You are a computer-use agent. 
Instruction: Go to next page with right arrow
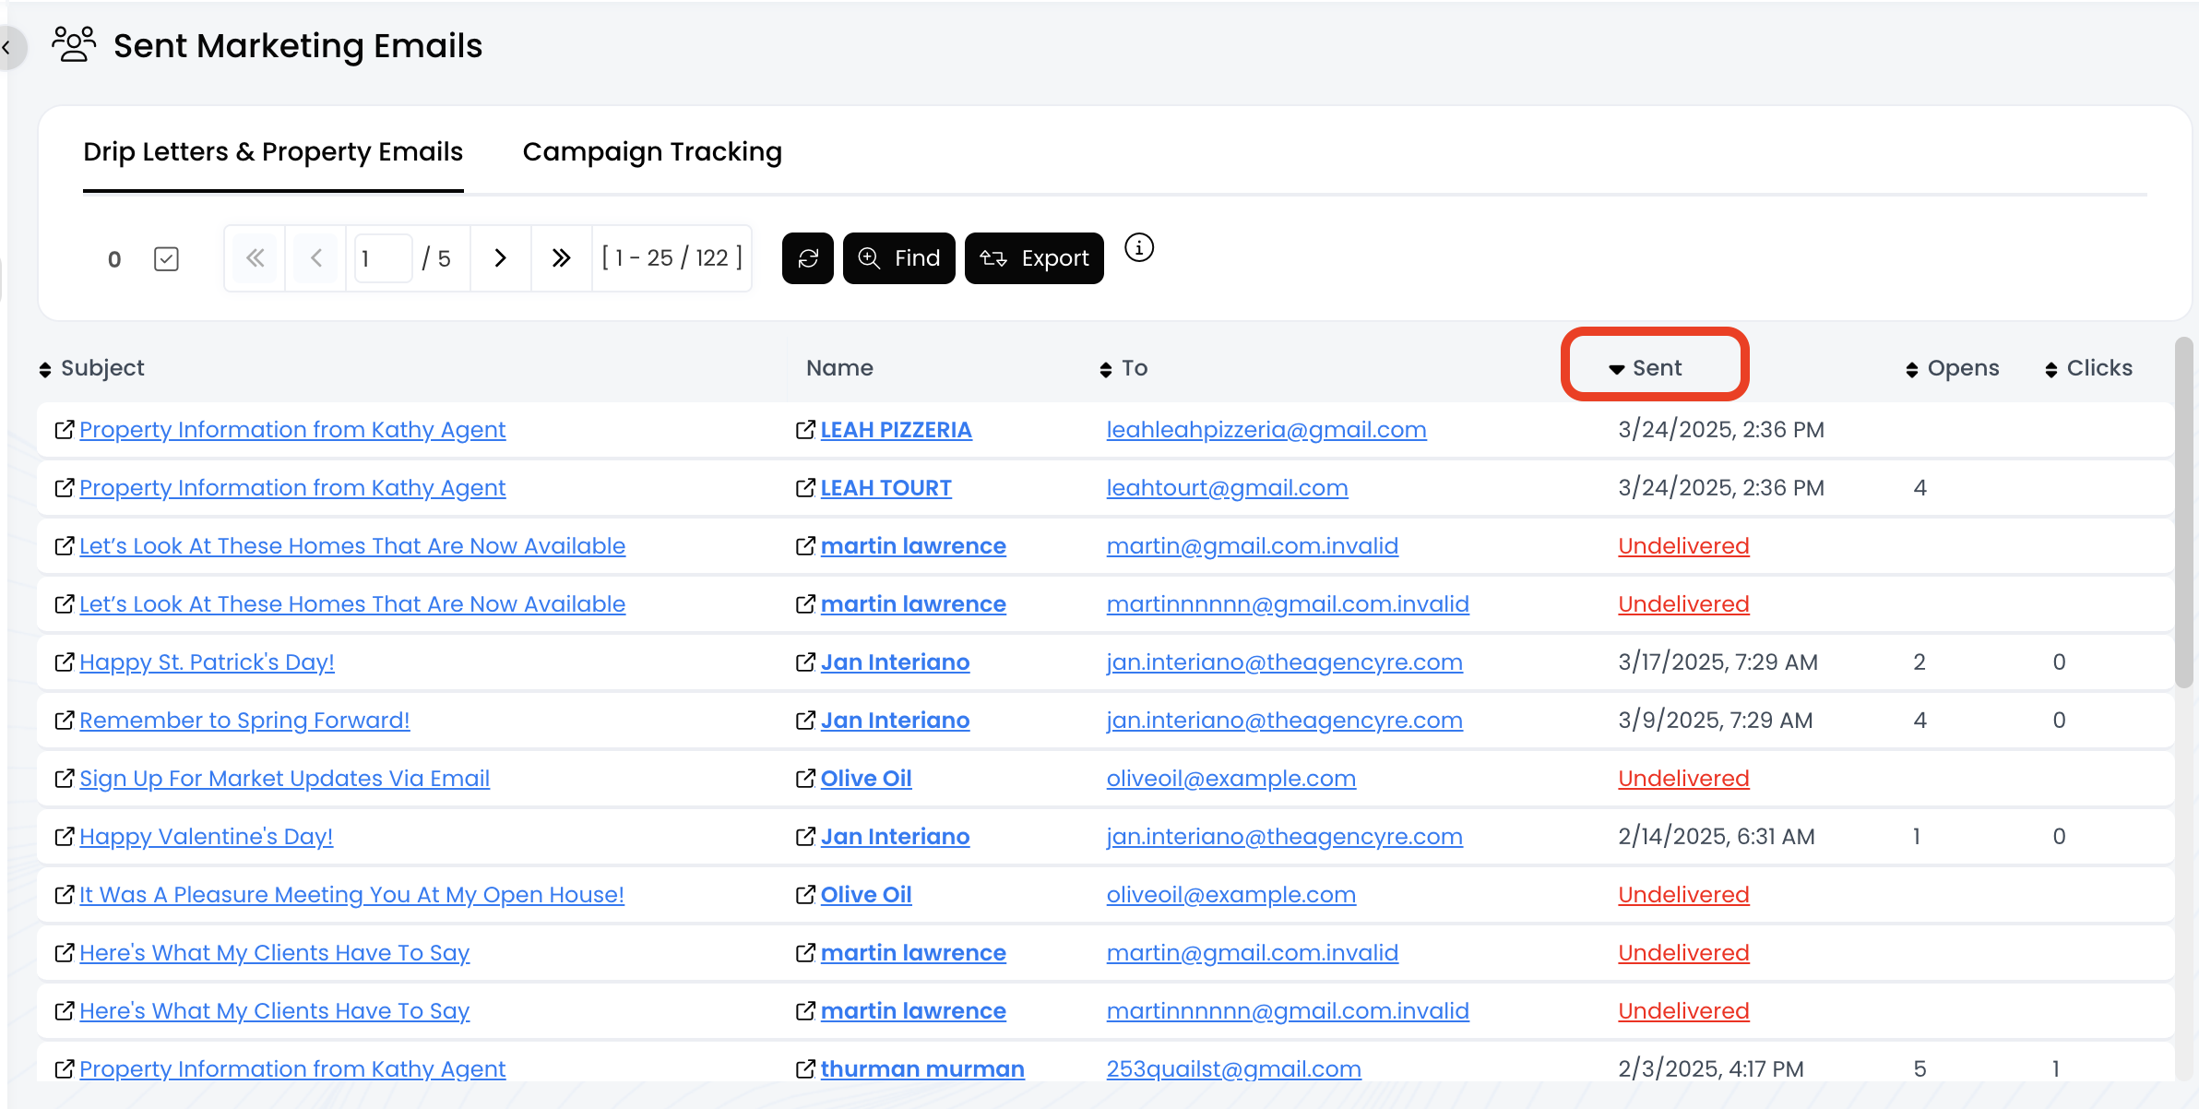click(x=500, y=258)
